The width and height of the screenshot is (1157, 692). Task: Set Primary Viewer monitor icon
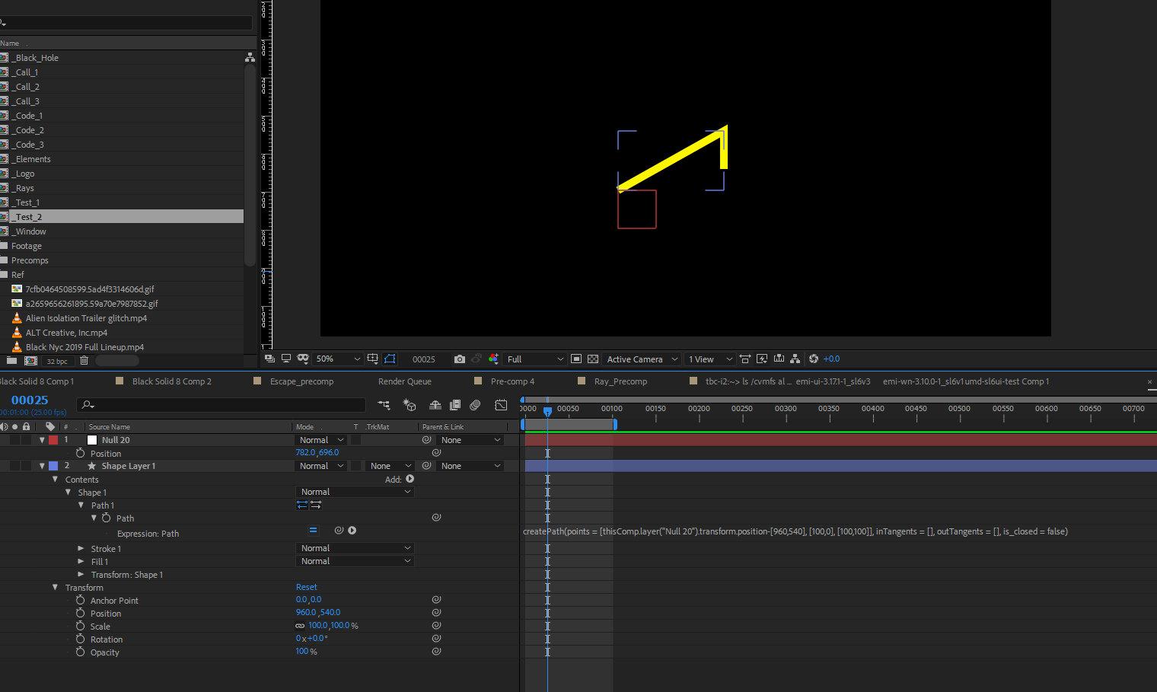pyautogui.click(x=286, y=359)
